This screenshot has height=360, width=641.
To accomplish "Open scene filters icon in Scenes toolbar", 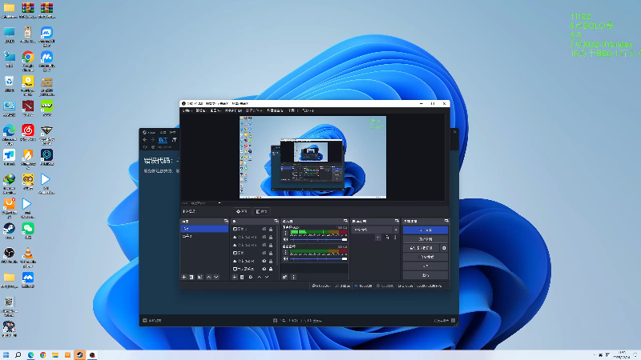I will click(200, 277).
